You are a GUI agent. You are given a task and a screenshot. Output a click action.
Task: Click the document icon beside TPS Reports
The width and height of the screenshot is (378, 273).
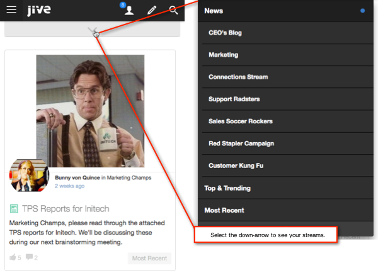(x=14, y=208)
